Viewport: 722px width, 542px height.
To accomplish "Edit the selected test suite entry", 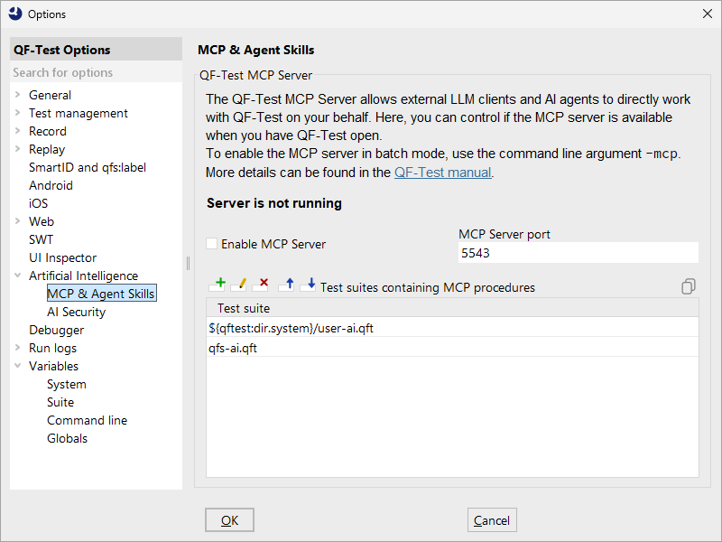I will (x=238, y=285).
